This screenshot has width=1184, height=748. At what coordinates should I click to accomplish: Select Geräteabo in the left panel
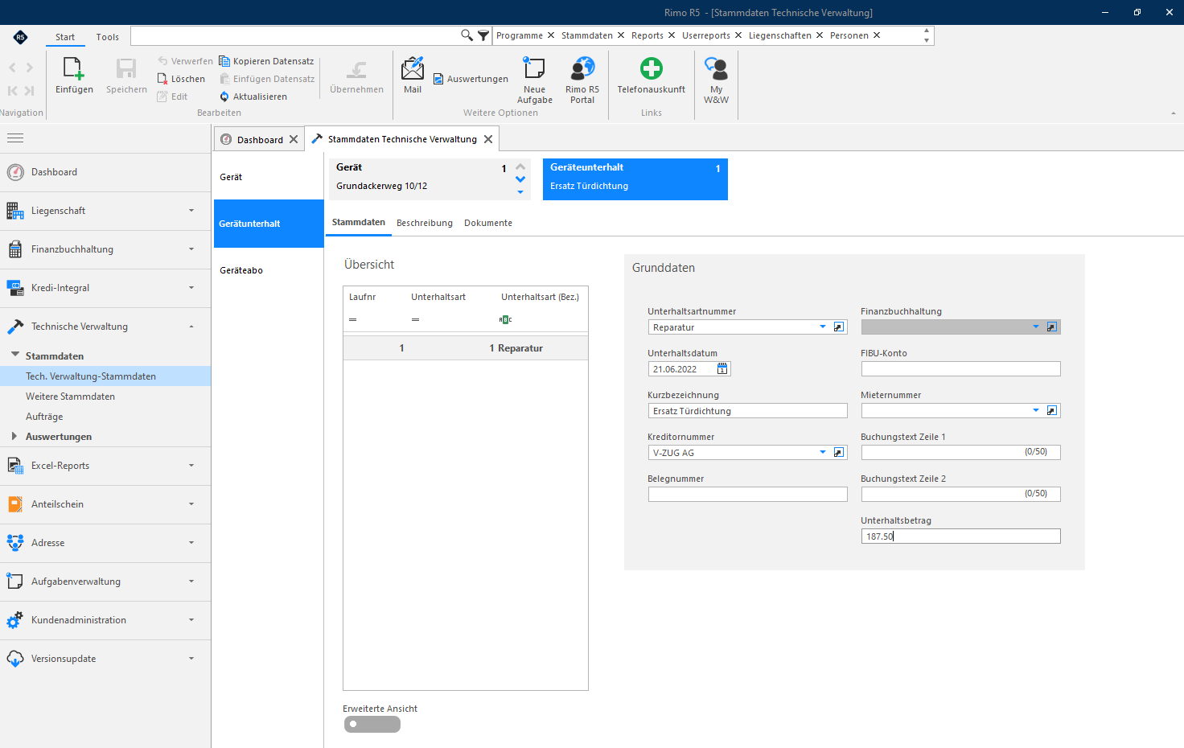click(x=269, y=270)
